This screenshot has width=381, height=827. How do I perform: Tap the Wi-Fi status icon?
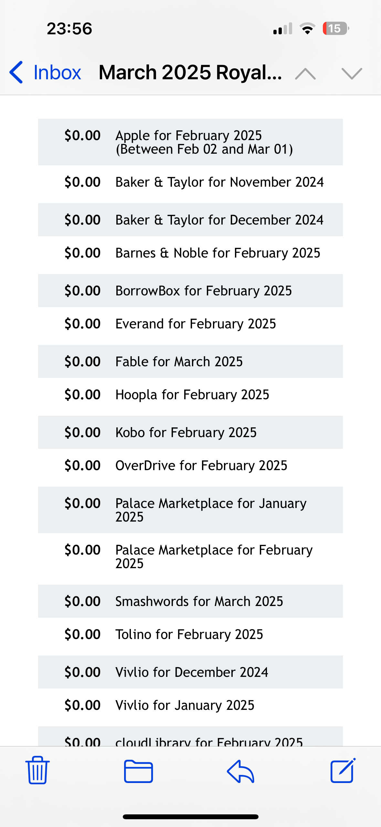click(x=307, y=28)
